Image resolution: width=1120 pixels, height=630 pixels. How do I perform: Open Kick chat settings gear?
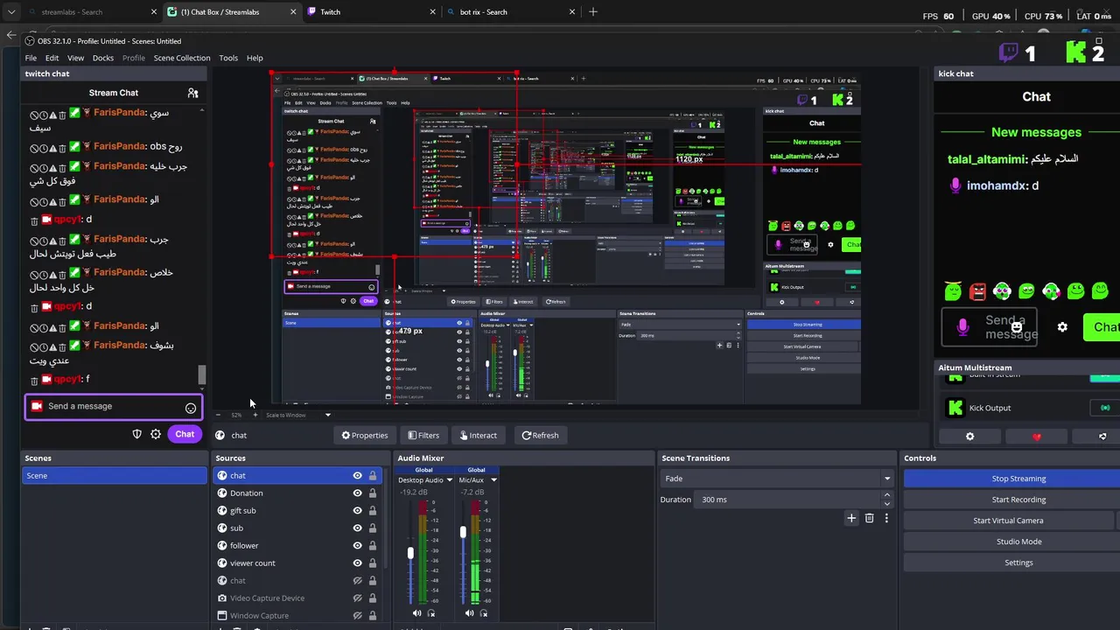coord(1062,327)
